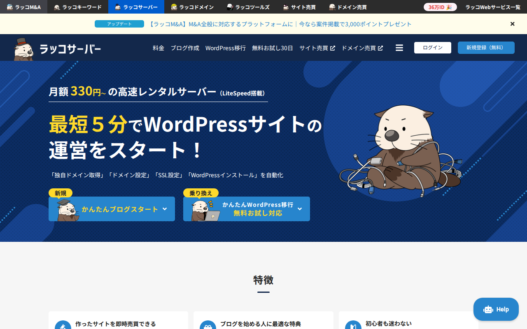Click 新規登録（無料） button
Image resolution: width=527 pixels, height=329 pixels.
point(486,48)
